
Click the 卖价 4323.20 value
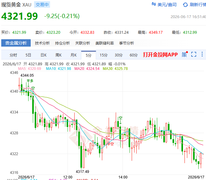click(x=53, y=33)
